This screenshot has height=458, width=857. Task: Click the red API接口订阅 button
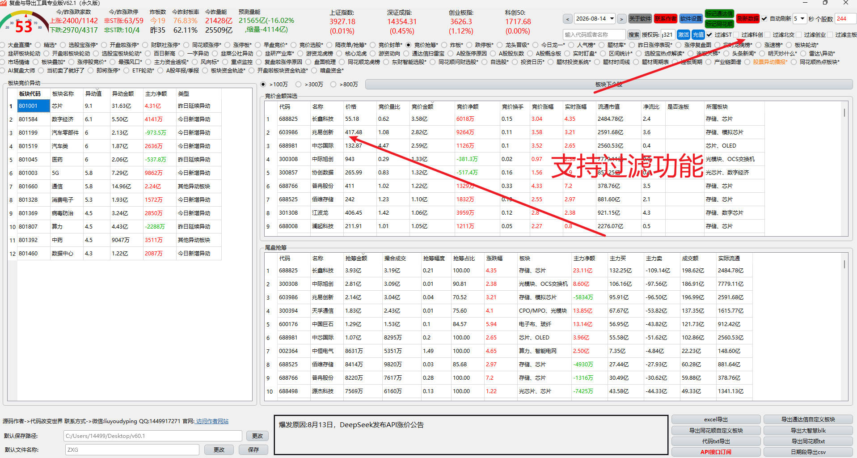716,452
